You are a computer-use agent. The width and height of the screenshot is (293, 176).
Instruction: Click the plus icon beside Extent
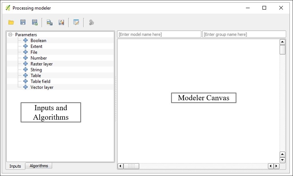point(26,46)
